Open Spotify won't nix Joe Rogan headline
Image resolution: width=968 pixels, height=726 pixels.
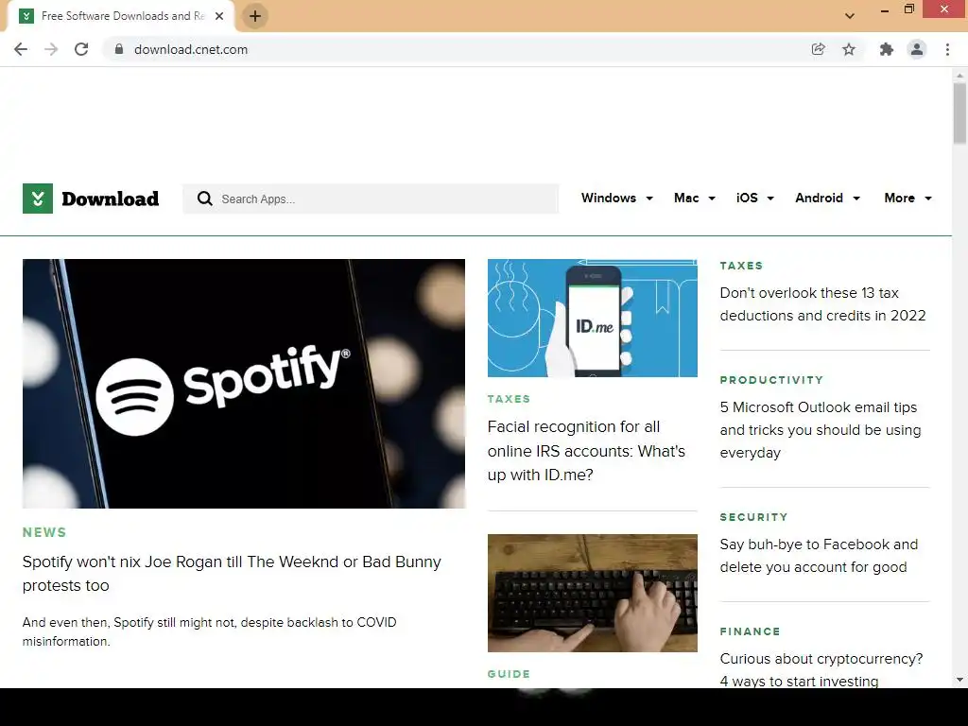tap(233, 574)
